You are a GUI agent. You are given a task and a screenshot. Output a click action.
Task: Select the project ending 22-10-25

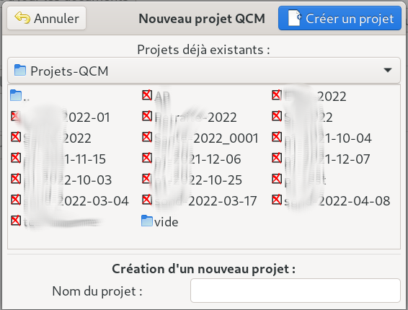pyautogui.click(x=192, y=180)
